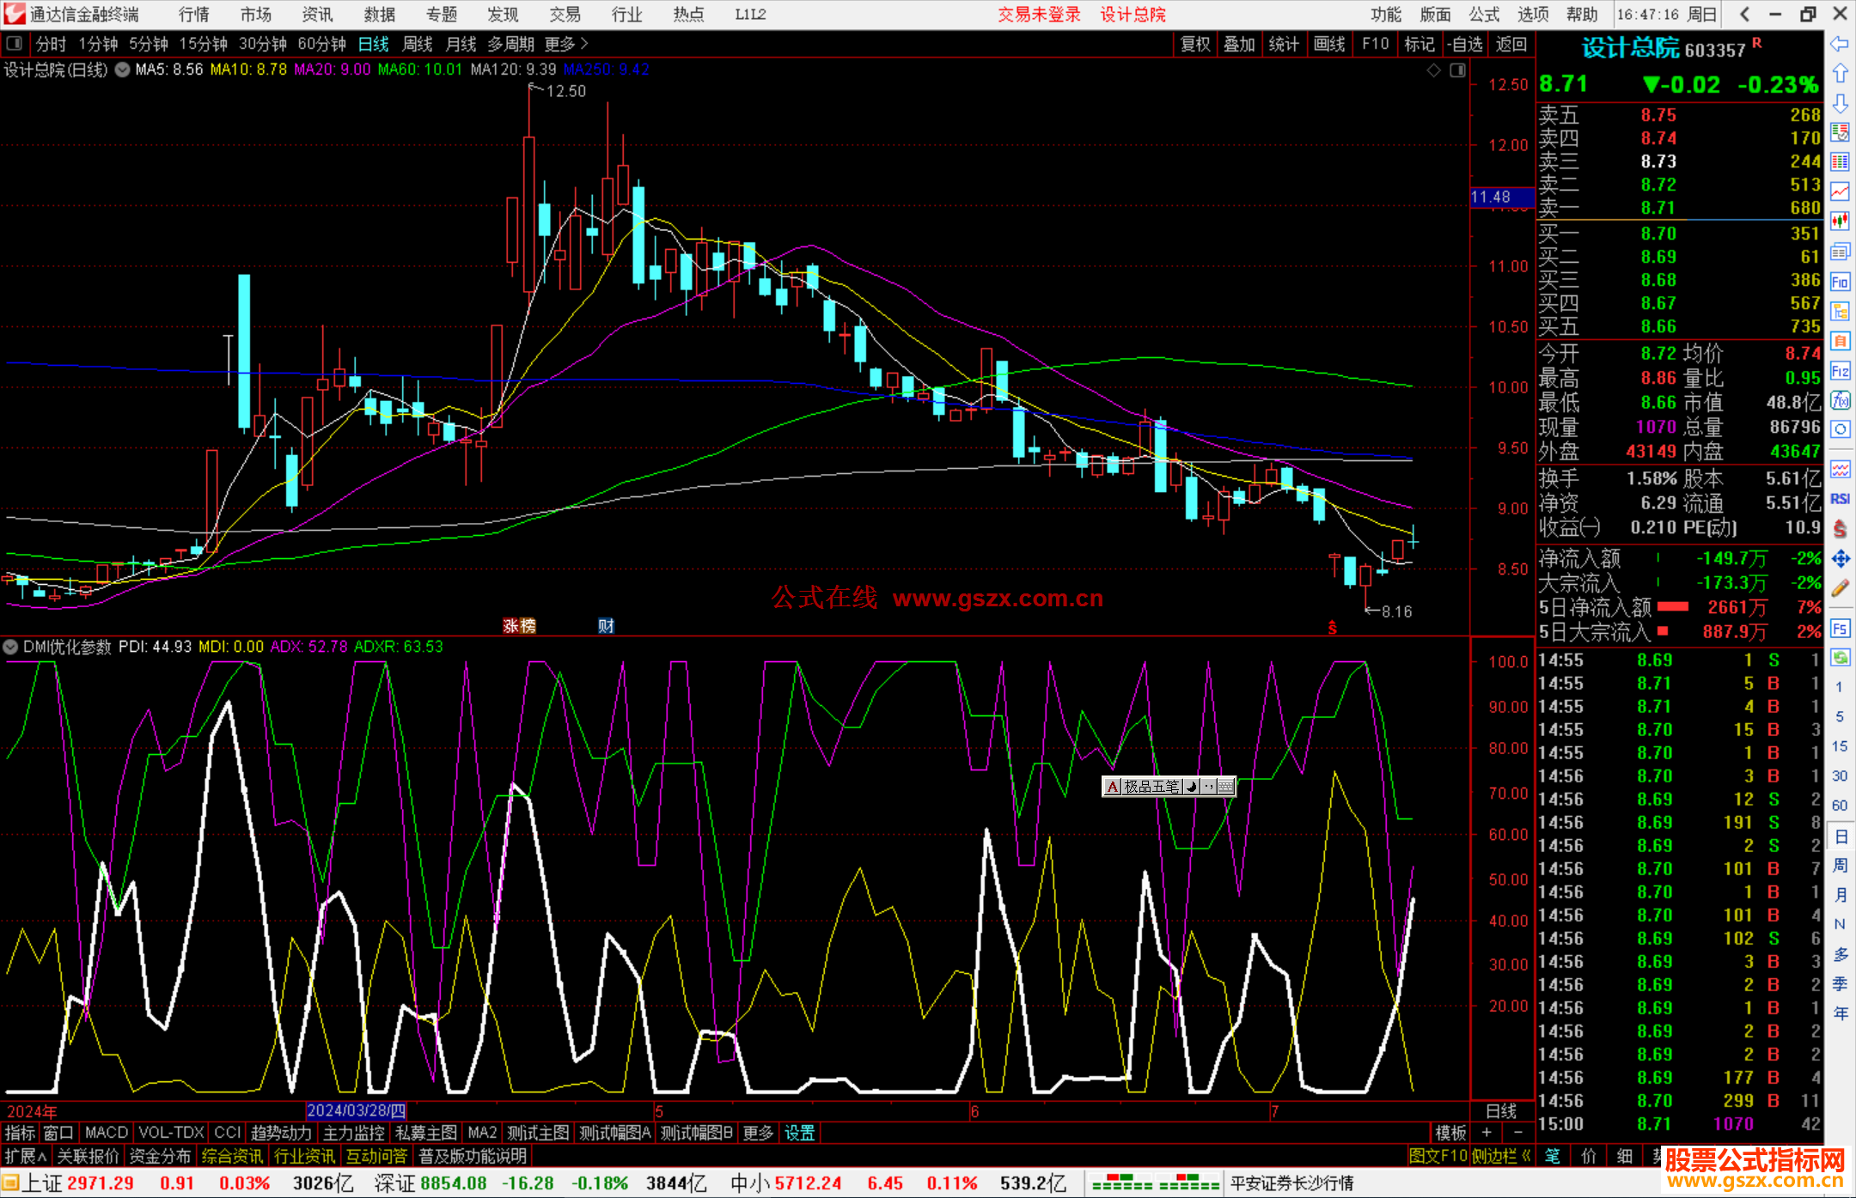Click the green refresh sidebar icon
Screen dimensions: 1856x1198
[x=1840, y=658]
